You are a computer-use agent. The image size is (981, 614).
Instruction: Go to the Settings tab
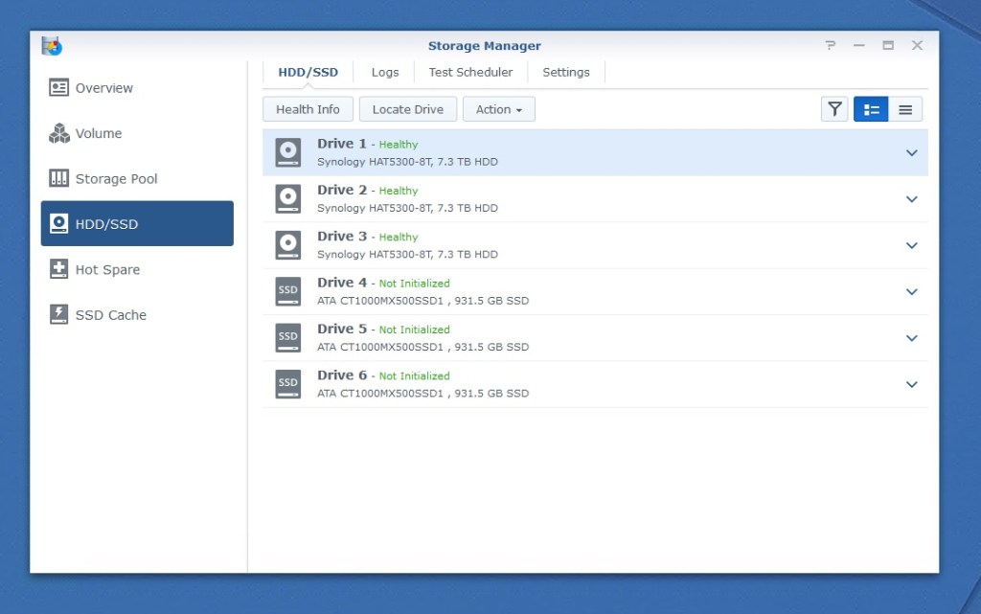(566, 72)
